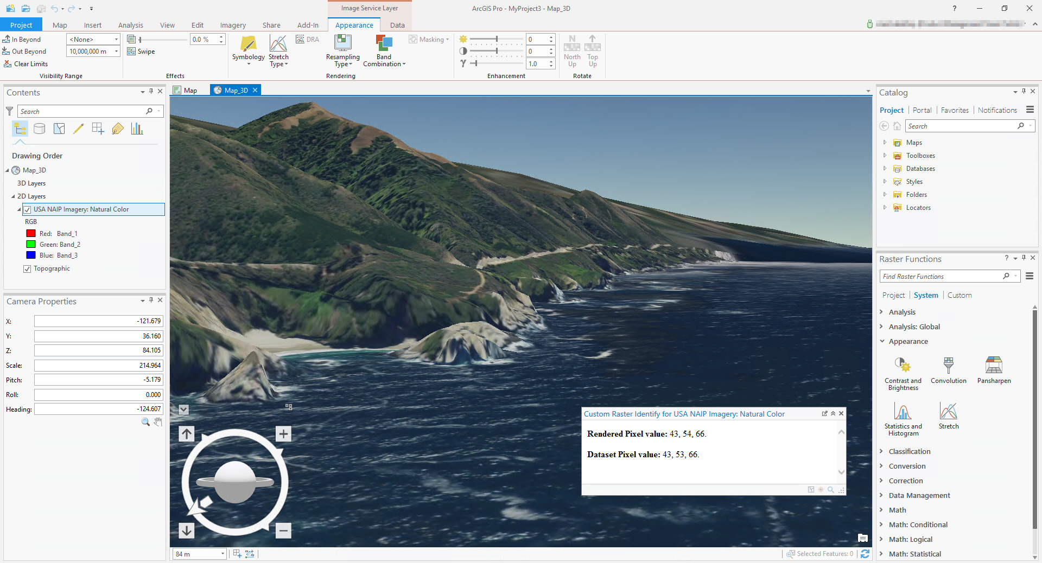Click the layer brightness slider
The image size is (1042, 563).
(x=496, y=39)
